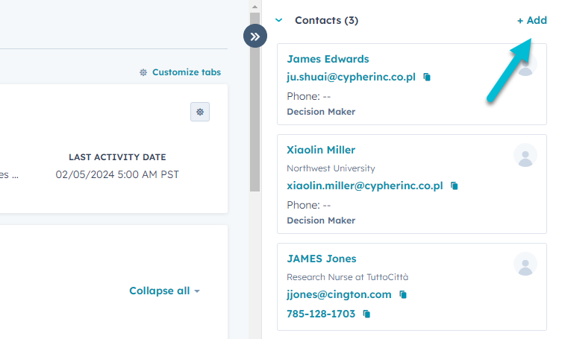Click Xiaolin Miller's avatar icon
The image size is (562, 339).
pyautogui.click(x=525, y=155)
